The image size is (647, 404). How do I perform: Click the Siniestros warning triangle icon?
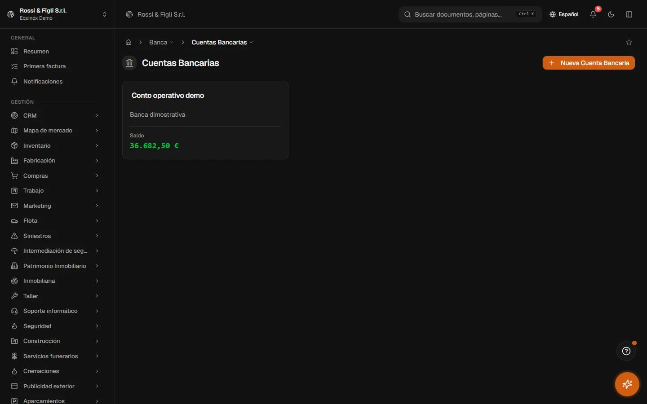coord(14,236)
